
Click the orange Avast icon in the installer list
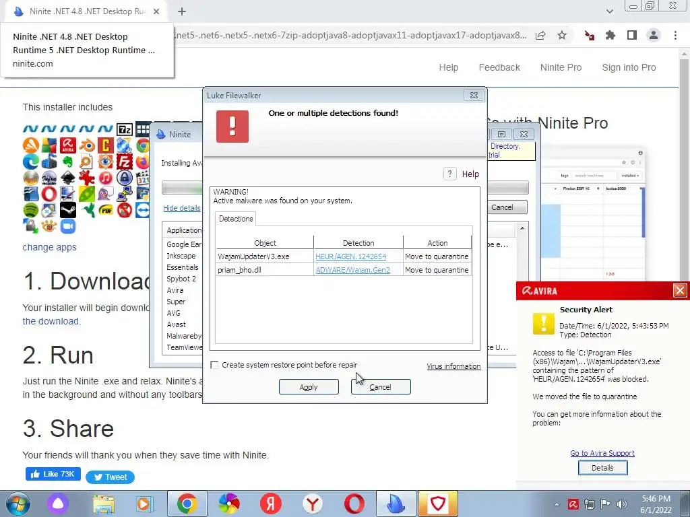(31, 145)
